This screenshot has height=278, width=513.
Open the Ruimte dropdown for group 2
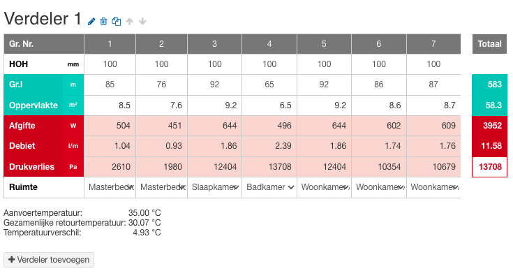pos(162,187)
